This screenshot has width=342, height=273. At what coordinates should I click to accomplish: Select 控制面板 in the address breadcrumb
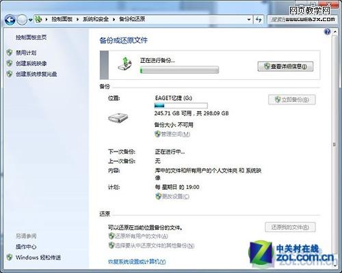(x=62, y=19)
